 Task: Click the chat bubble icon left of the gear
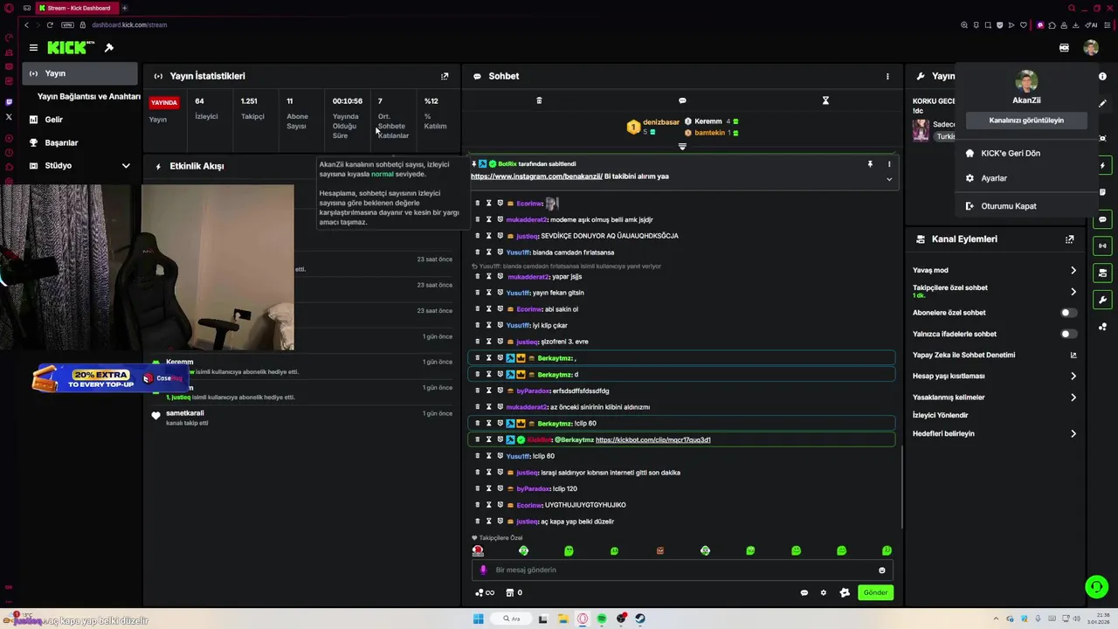coord(804,592)
